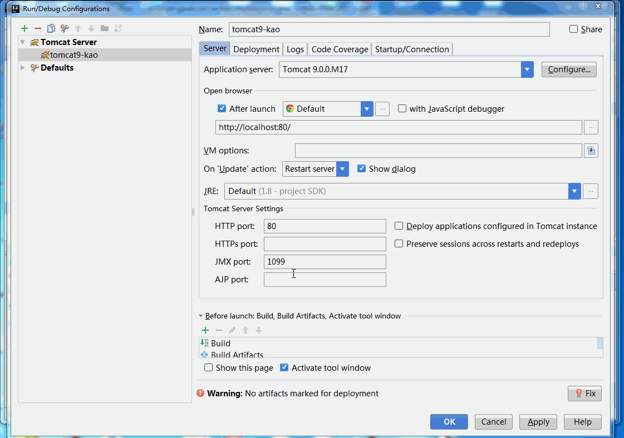
Task: Browse browsers ellipsis next to Default
Action: tap(382, 109)
